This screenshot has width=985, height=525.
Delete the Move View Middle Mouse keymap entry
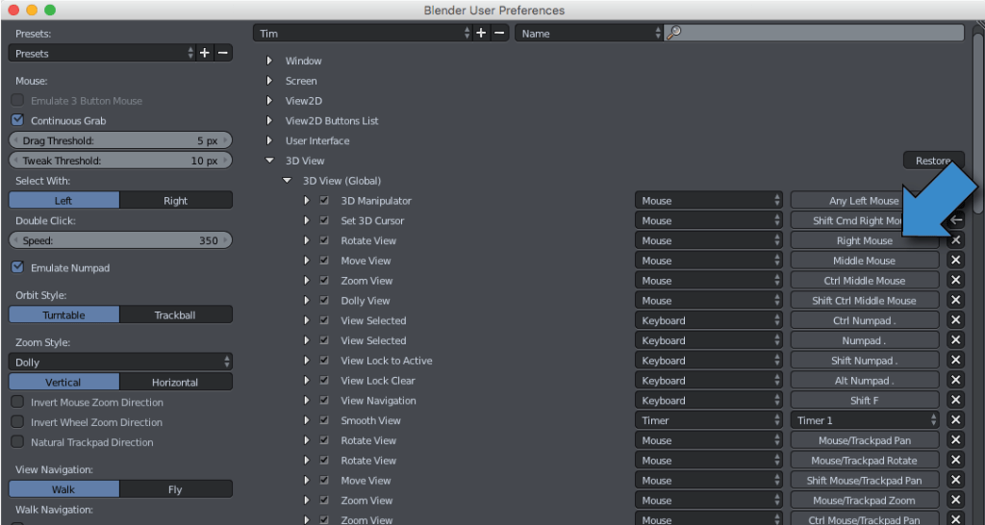tap(955, 261)
